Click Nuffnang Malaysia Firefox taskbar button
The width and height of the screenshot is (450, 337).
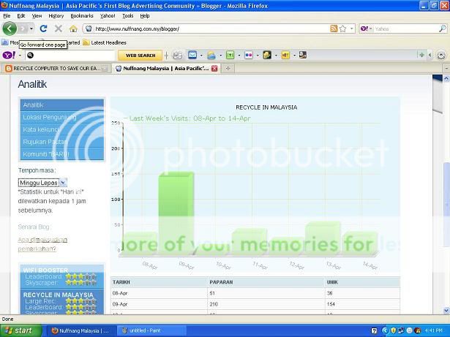[81, 330]
